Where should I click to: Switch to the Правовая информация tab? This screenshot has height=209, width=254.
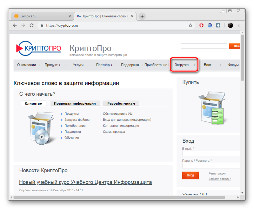[75, 103]
